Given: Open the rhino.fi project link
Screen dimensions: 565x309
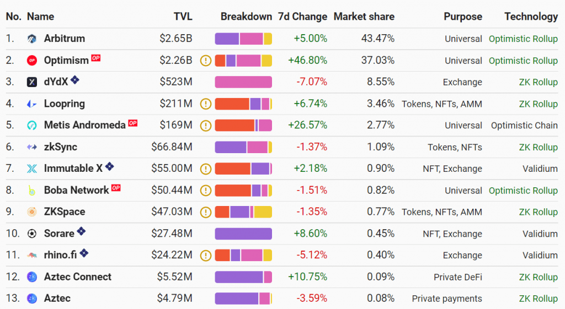Looking at the screenshot, I should 60,255.
